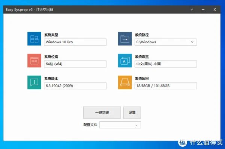Viewport: 225px width, 149px height.
Task: Open the title bar dropdown menu arrow
Action: [192, 10]
